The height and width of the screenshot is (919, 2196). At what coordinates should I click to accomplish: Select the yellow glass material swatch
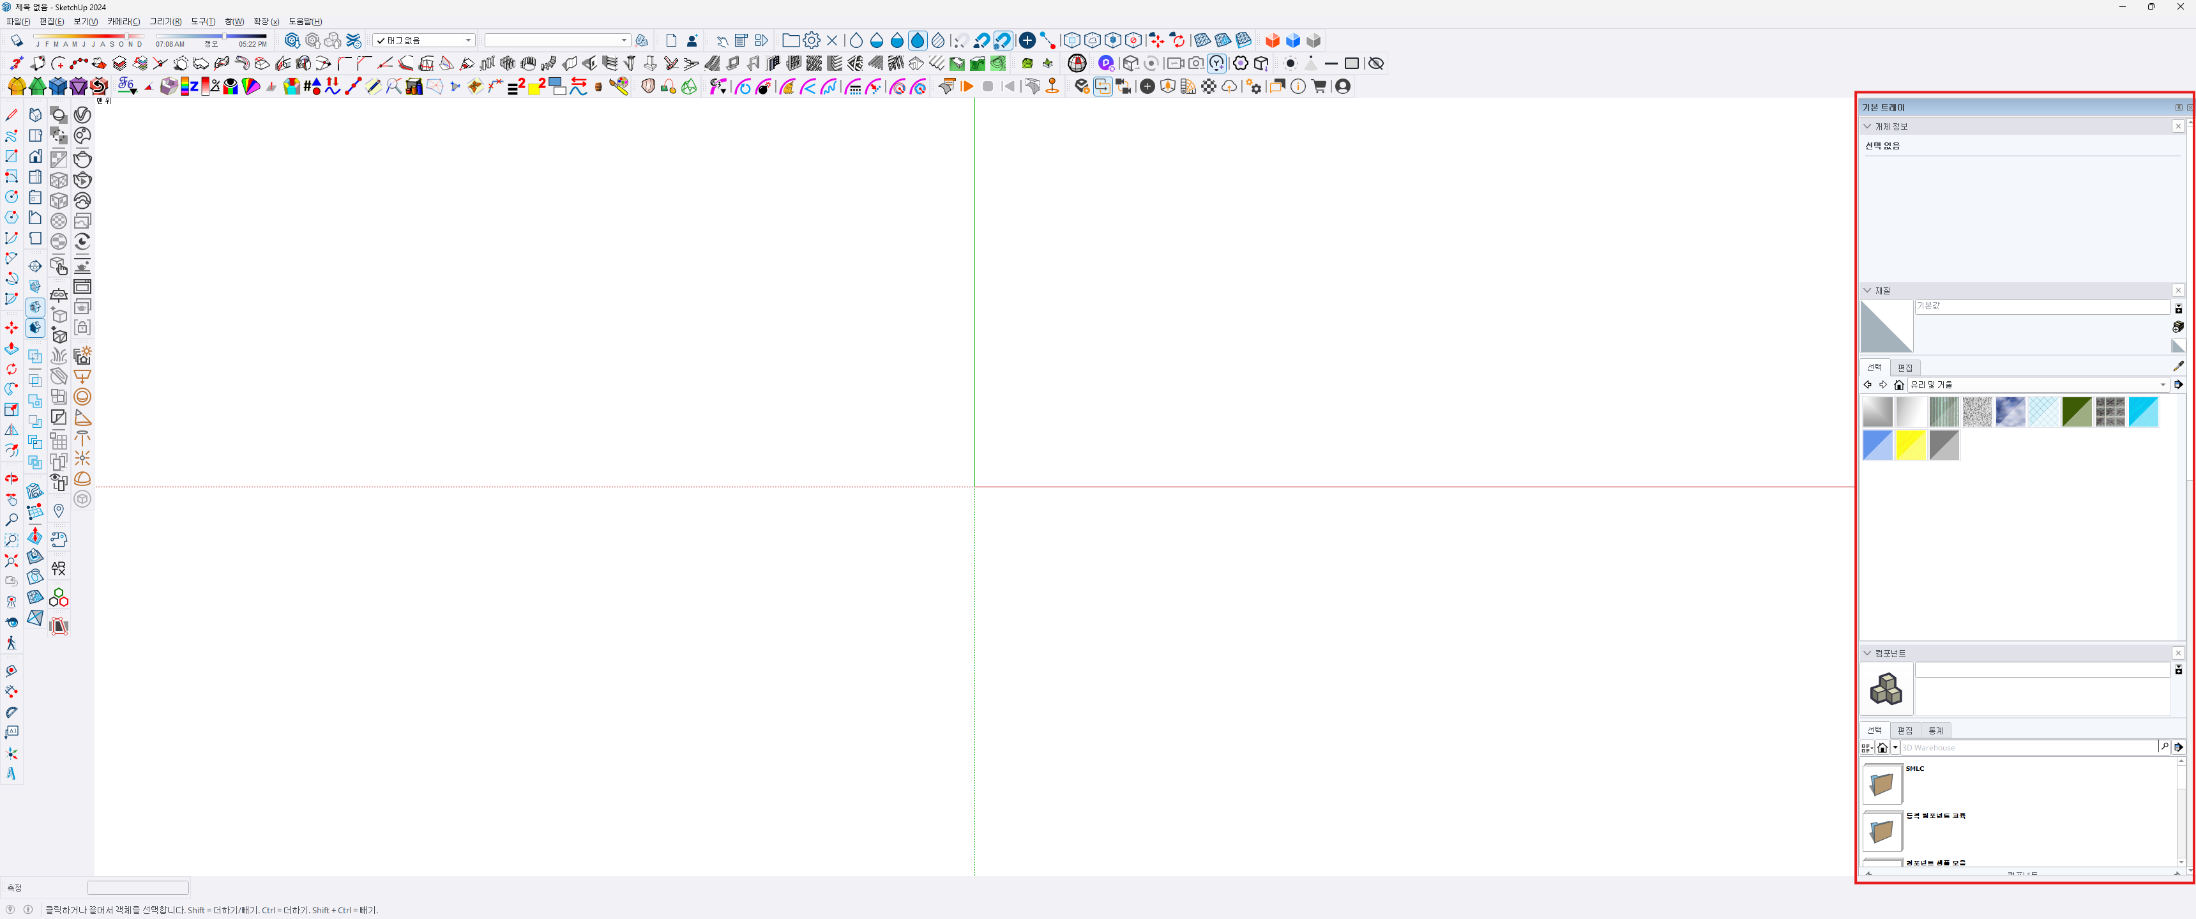(x=1911, y=445)
